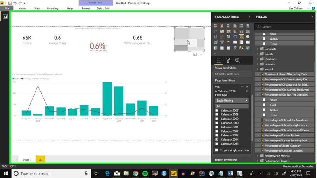Check the Calendar 2009 filter option

point(217,119)
